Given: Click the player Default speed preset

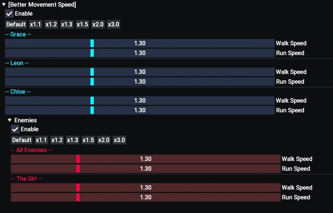Looking at the screenshot, I should point(16,24).
